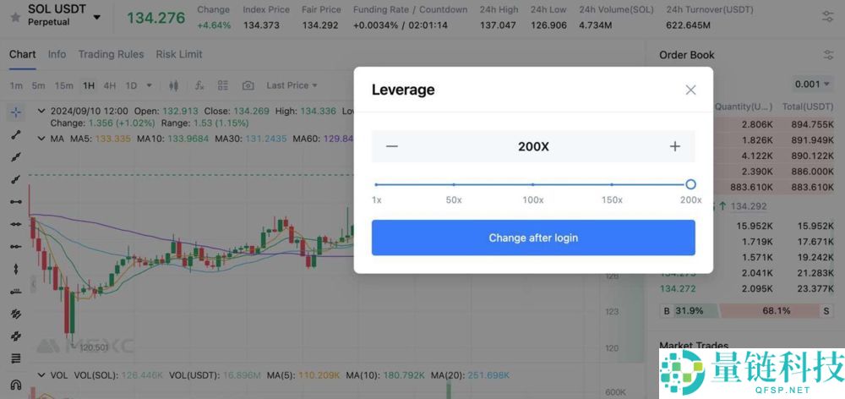
Task: Open the fx indicators icon
Action: (x=199, y=85)
